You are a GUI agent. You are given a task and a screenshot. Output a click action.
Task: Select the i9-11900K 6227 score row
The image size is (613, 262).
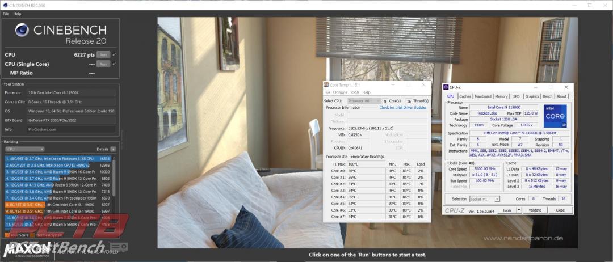pos(58,205)
